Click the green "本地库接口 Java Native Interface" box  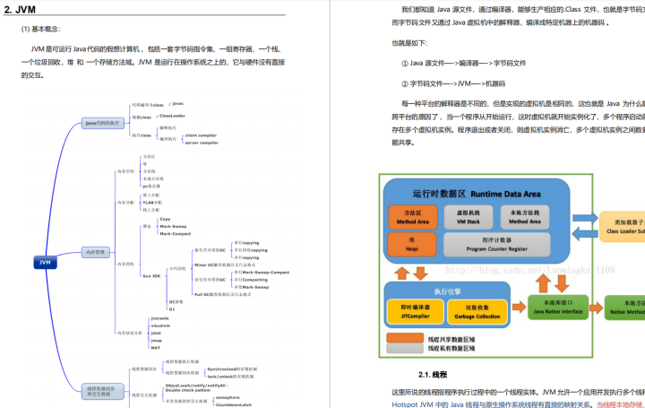pyautogui.click(x=558, y=308)
